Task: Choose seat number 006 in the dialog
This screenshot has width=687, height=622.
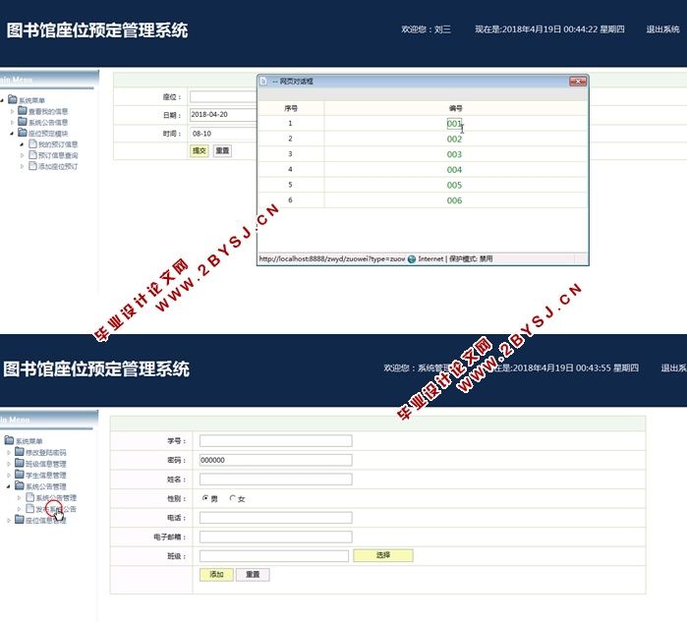Action: 454,200
